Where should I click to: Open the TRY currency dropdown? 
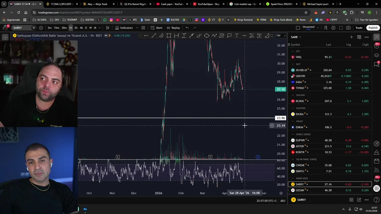[x=280, y=36]
